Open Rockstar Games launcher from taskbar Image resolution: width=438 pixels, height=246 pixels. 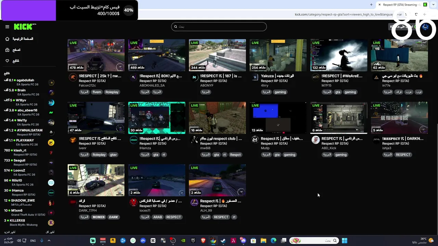pyautogui.click(x=113, y=241)
